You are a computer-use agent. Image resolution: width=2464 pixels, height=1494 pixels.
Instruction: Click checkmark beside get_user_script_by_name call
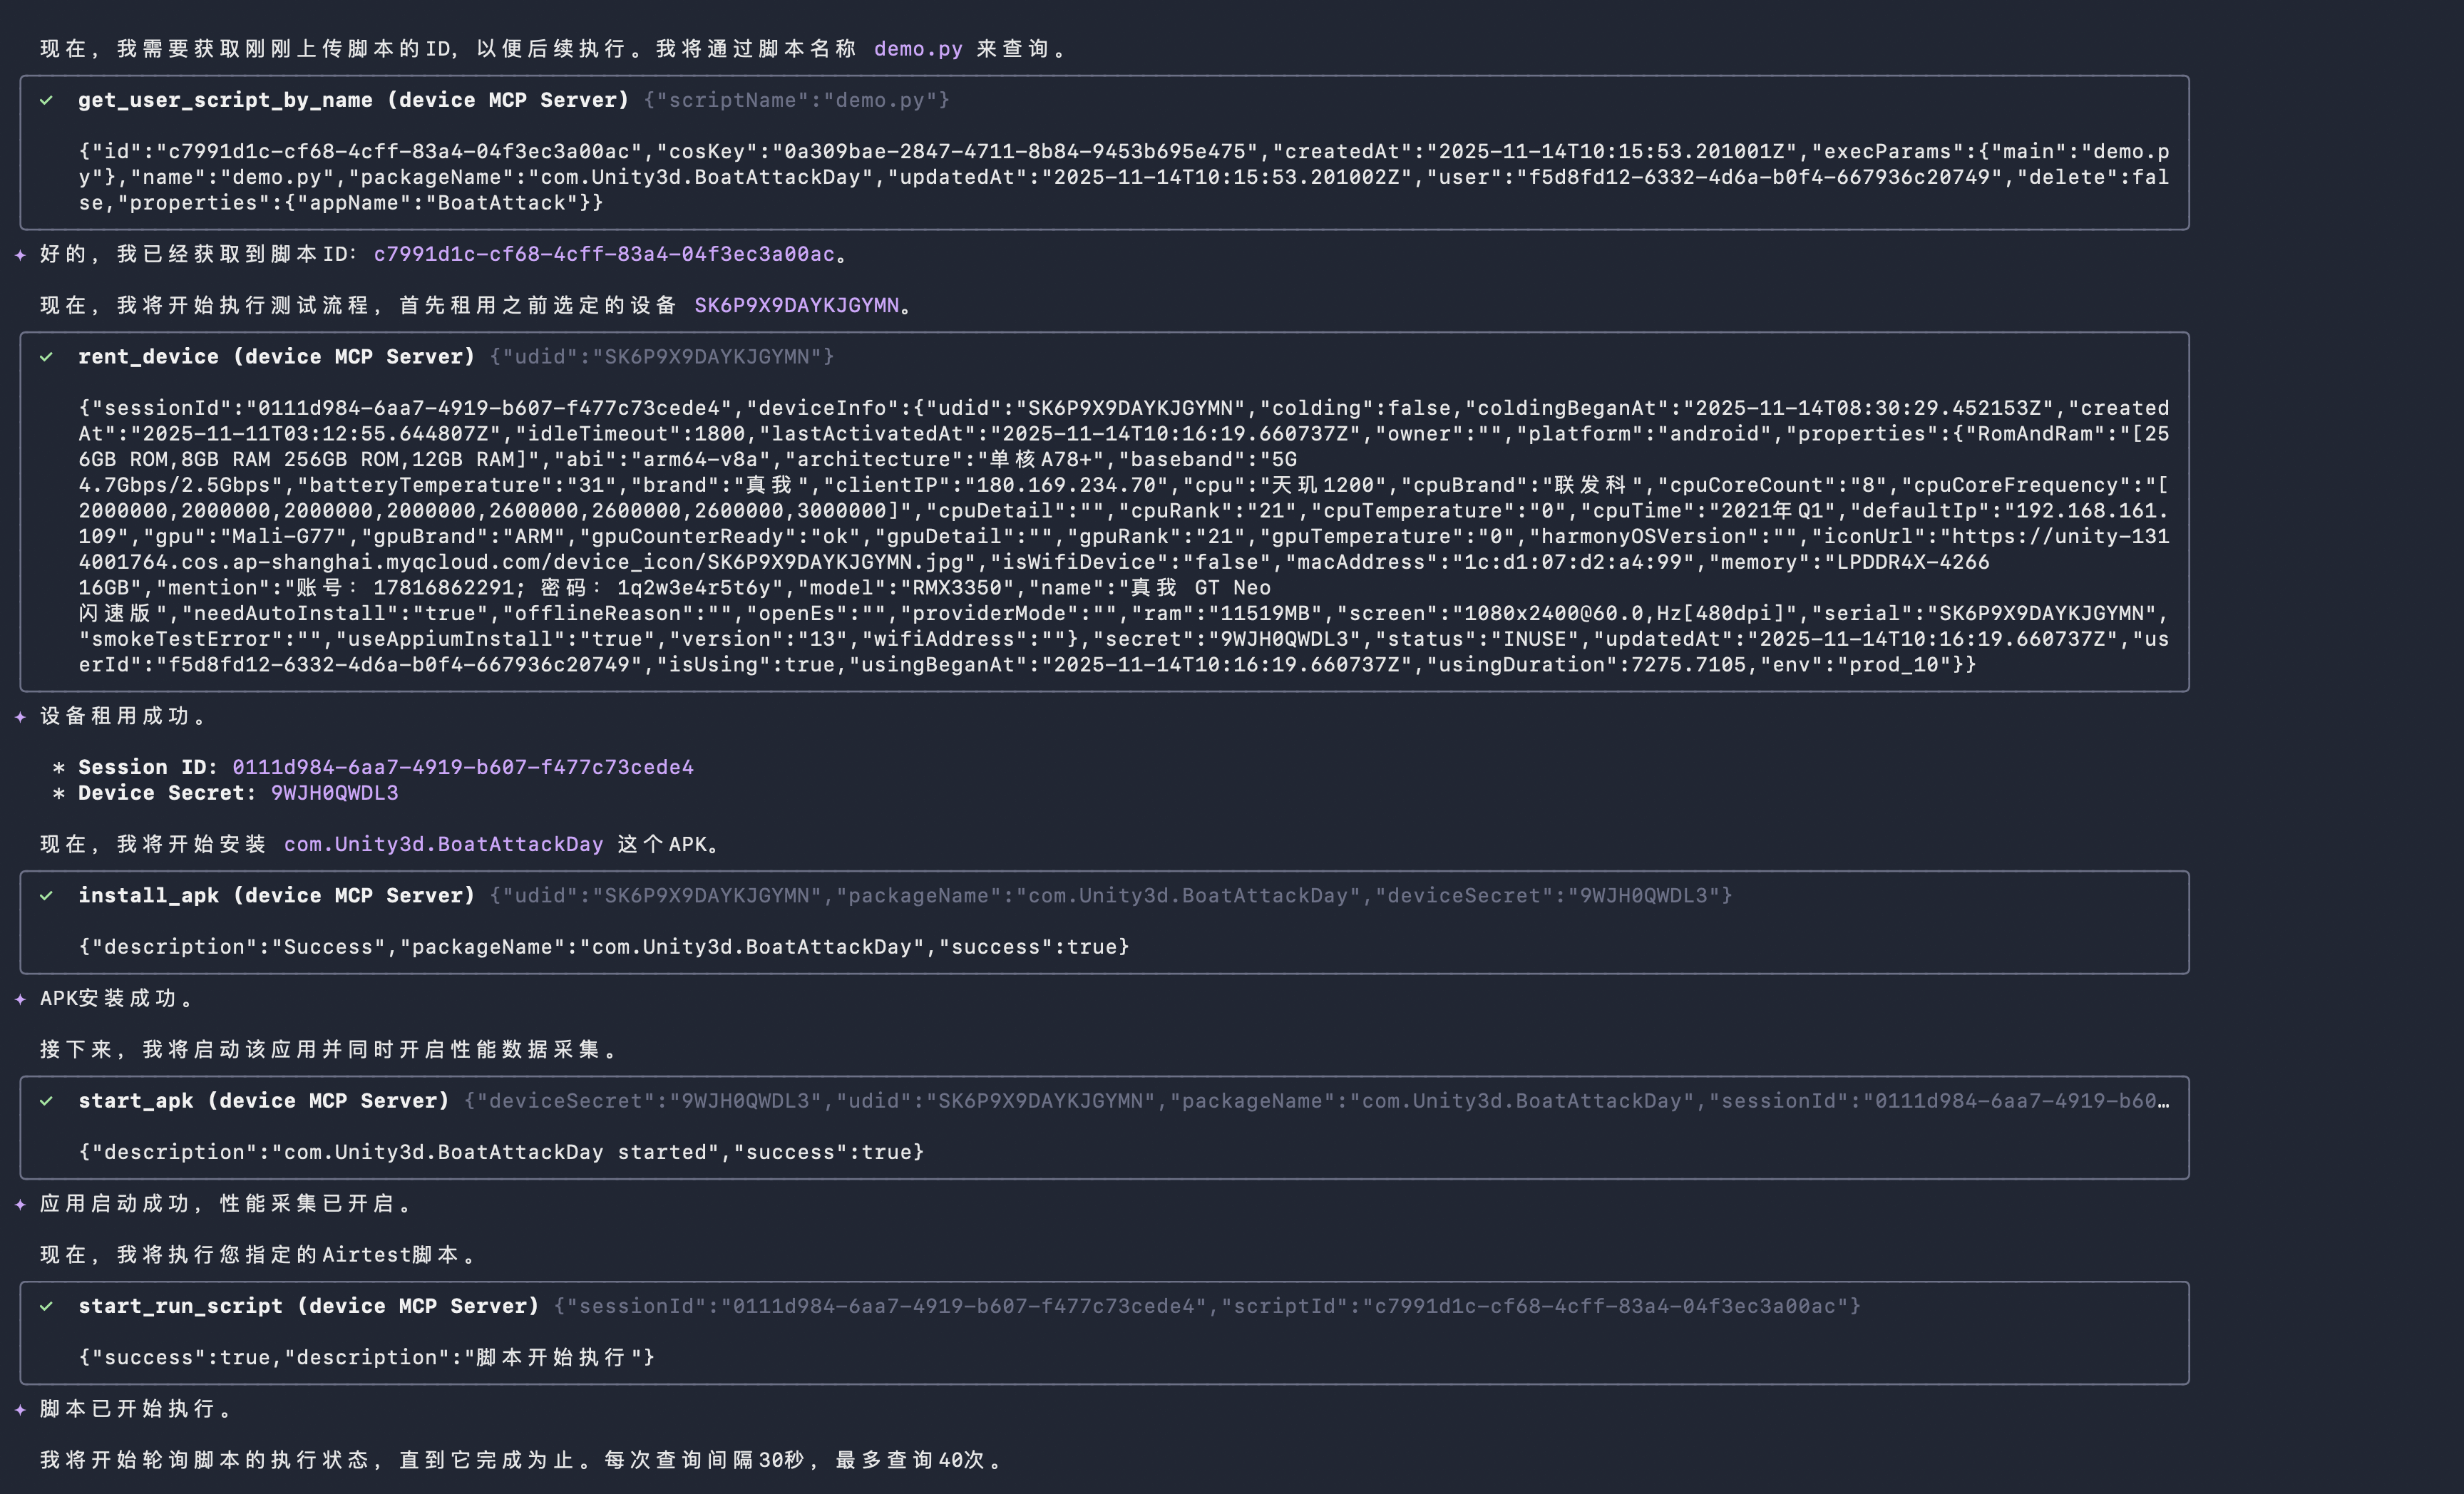coord(46,100)
